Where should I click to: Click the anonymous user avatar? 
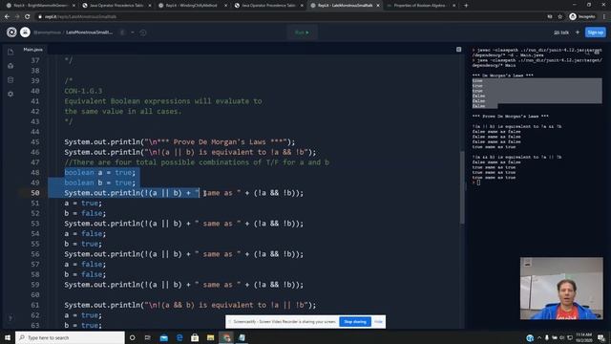(25, 32)
